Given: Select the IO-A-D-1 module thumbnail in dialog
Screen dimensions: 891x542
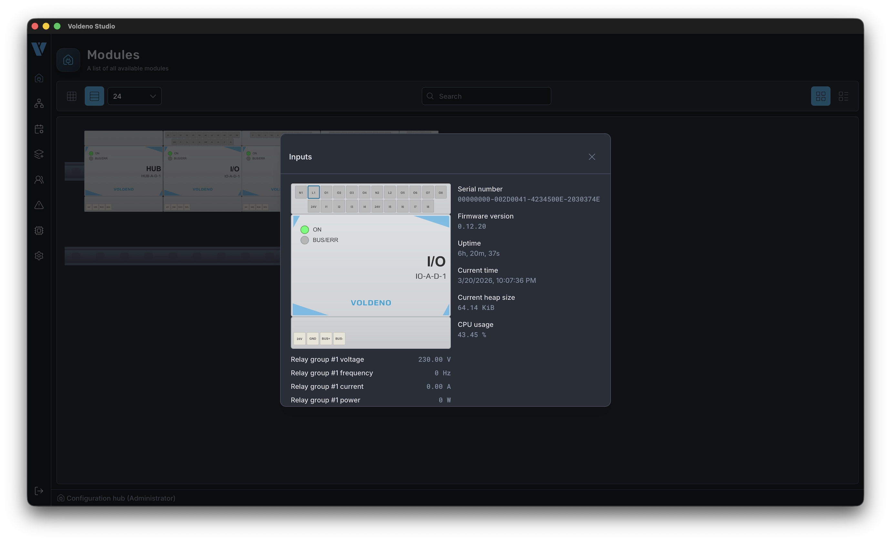Looking at the screenshot, I should pyautogui.click(x=371, y=266).
